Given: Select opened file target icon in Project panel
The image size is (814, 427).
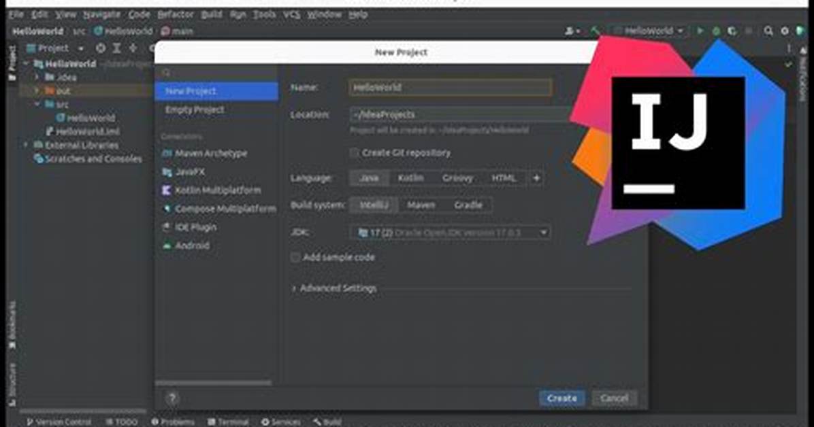Looking at the screenshot, I should coord(100,48).
